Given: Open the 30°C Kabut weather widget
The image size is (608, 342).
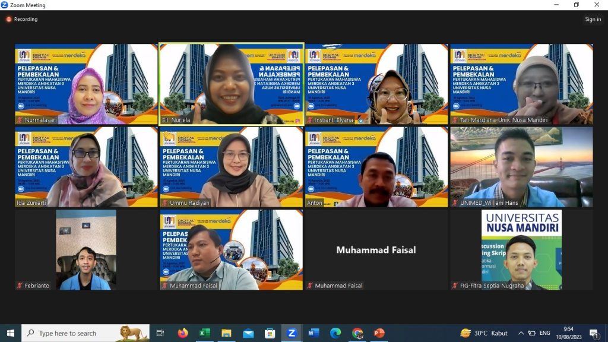Looking at the screenshot, I should [x=483, y=333].
